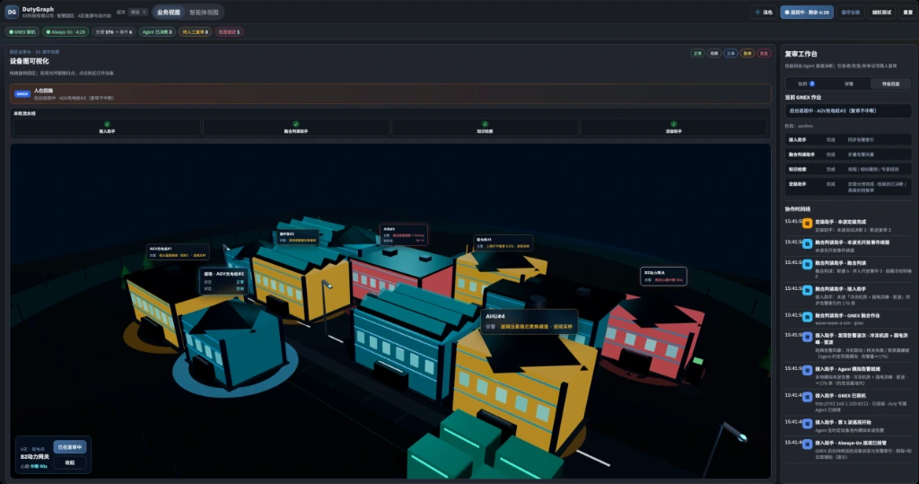Click the 定级助手 pipeline step checkmark

(x=673, y=124)
